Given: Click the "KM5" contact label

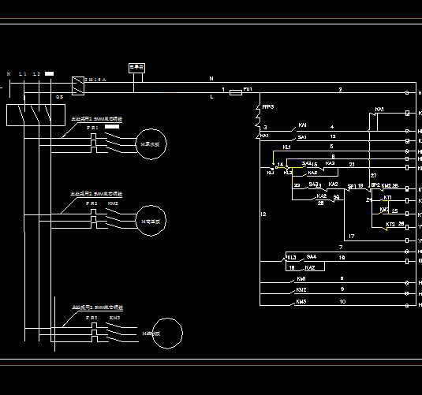Looking at the screenshot, I should pyautogui.click(x=301, y=302).
